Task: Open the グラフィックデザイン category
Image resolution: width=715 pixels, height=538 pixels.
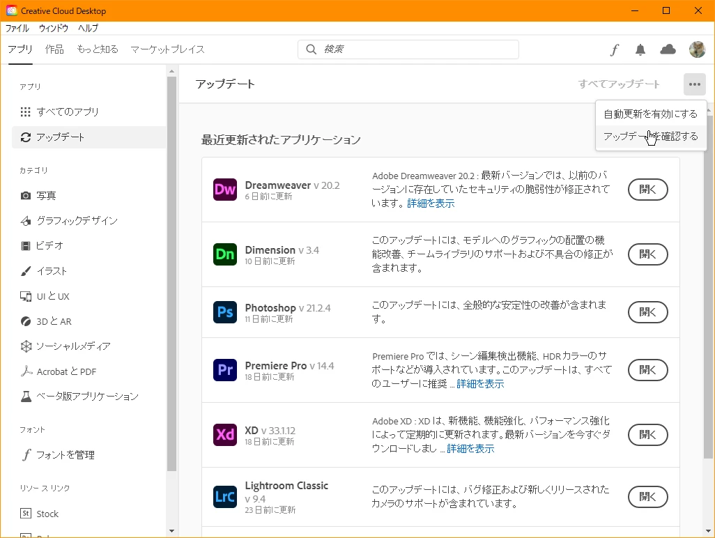Action: 89,221
